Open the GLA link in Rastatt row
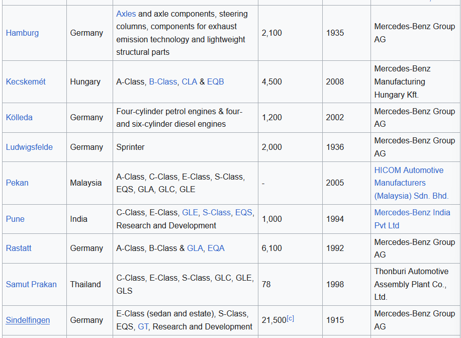 [195, 248]
